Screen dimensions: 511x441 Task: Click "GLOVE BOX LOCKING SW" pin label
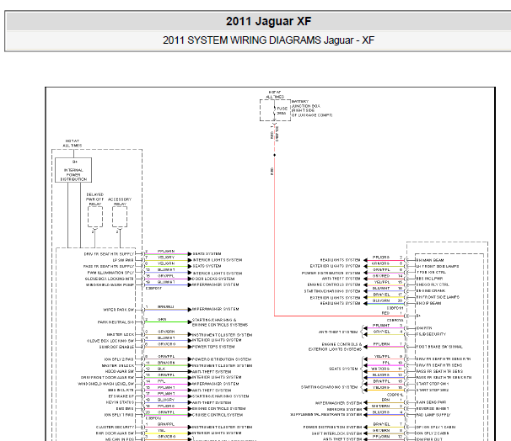click(x=110, y=341)
